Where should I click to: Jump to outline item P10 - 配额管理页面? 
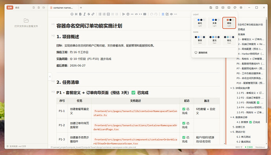[x=251, y=83]
